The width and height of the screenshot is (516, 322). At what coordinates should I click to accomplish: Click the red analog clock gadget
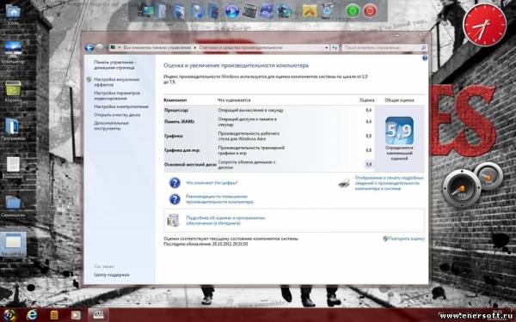pyautogui.click(x=484, y=24)
